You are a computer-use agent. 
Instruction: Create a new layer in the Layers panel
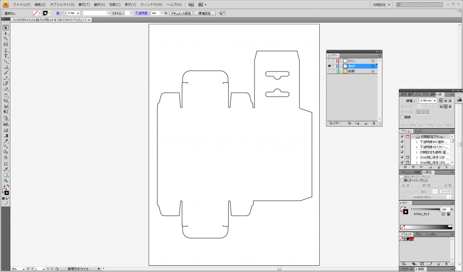point(366,123)
